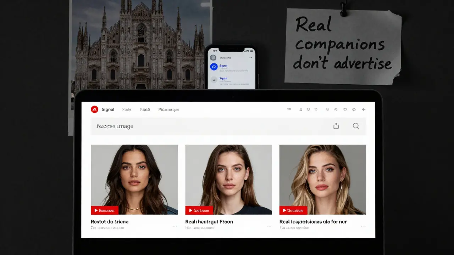Click the circle icon in the top toolbar

point(308,109)
